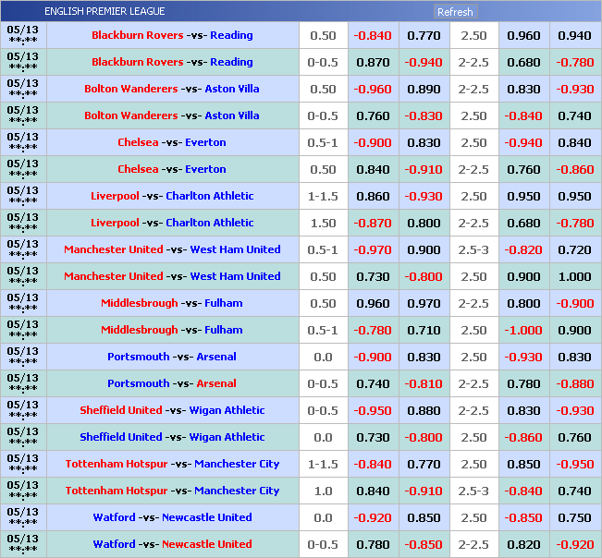Screen dimensions: 602x558
Task: Select the -0.970 odds for Manchester United
Action: pos(373,250)
